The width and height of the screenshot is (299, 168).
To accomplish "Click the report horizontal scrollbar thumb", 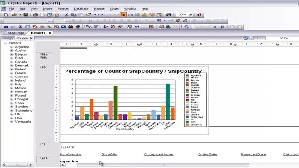I will tap(164, 165).
